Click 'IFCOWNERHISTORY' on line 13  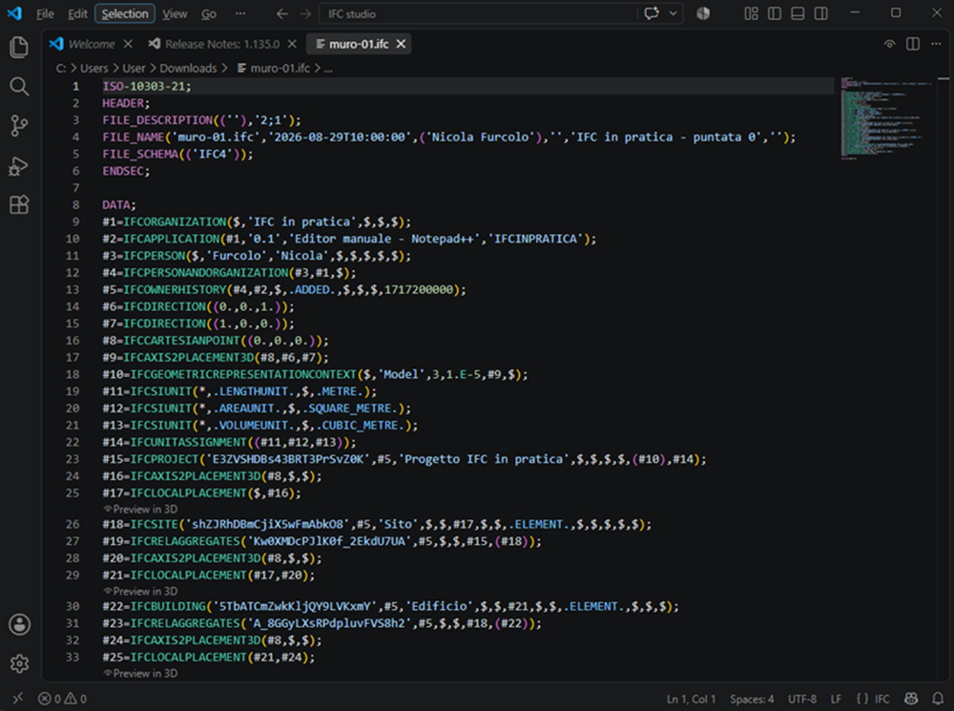(x=175, y=289)
